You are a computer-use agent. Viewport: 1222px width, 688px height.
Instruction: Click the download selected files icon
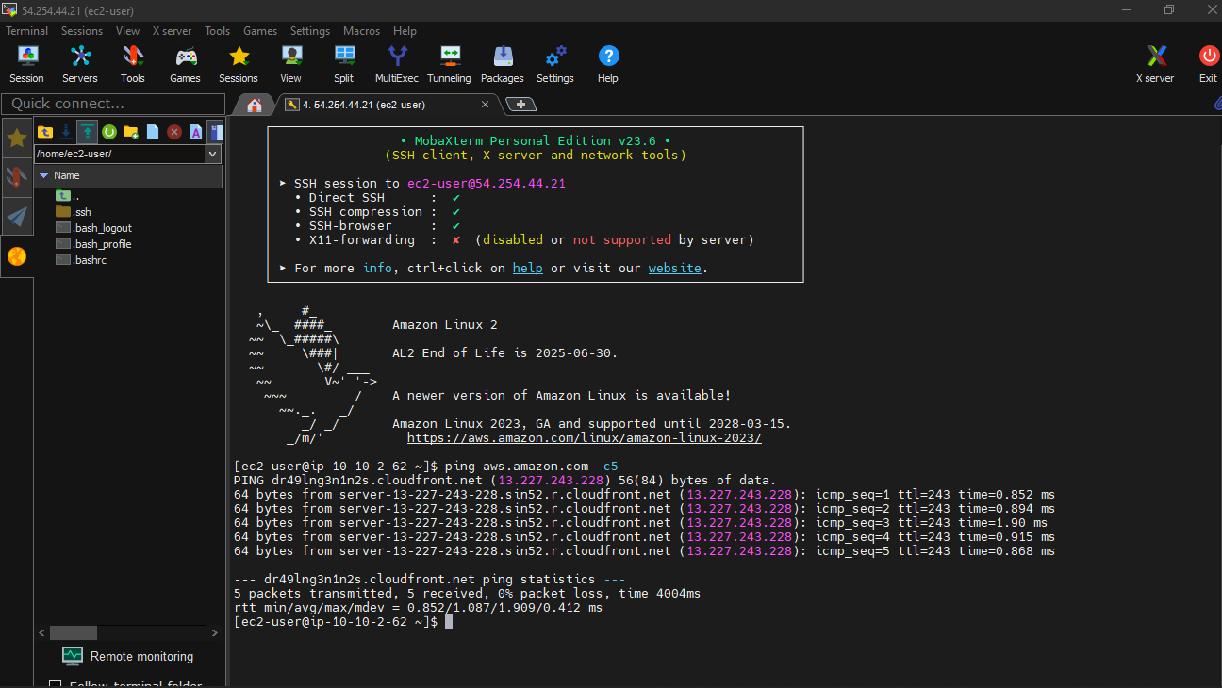click(x=66, y=132)
